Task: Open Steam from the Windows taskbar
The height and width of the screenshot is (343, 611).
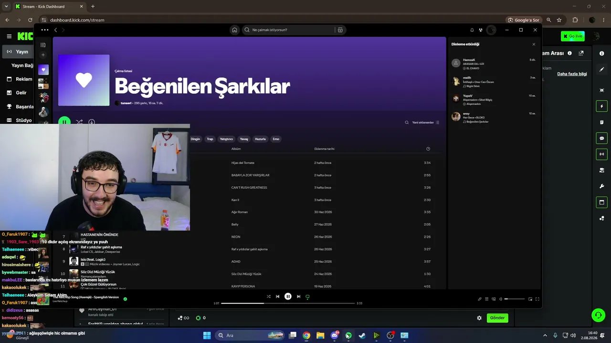Action: (x=362, y=335)
